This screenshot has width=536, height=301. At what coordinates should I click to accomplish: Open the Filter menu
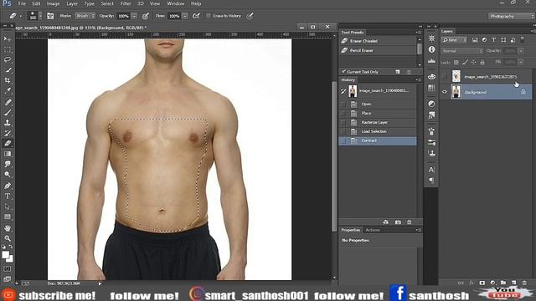tap(126, 3)
